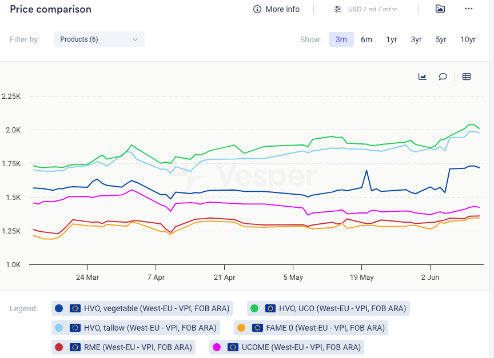Save chart as image icon
Viewport: 494px width, 358px height.
[x=440, y=9]
